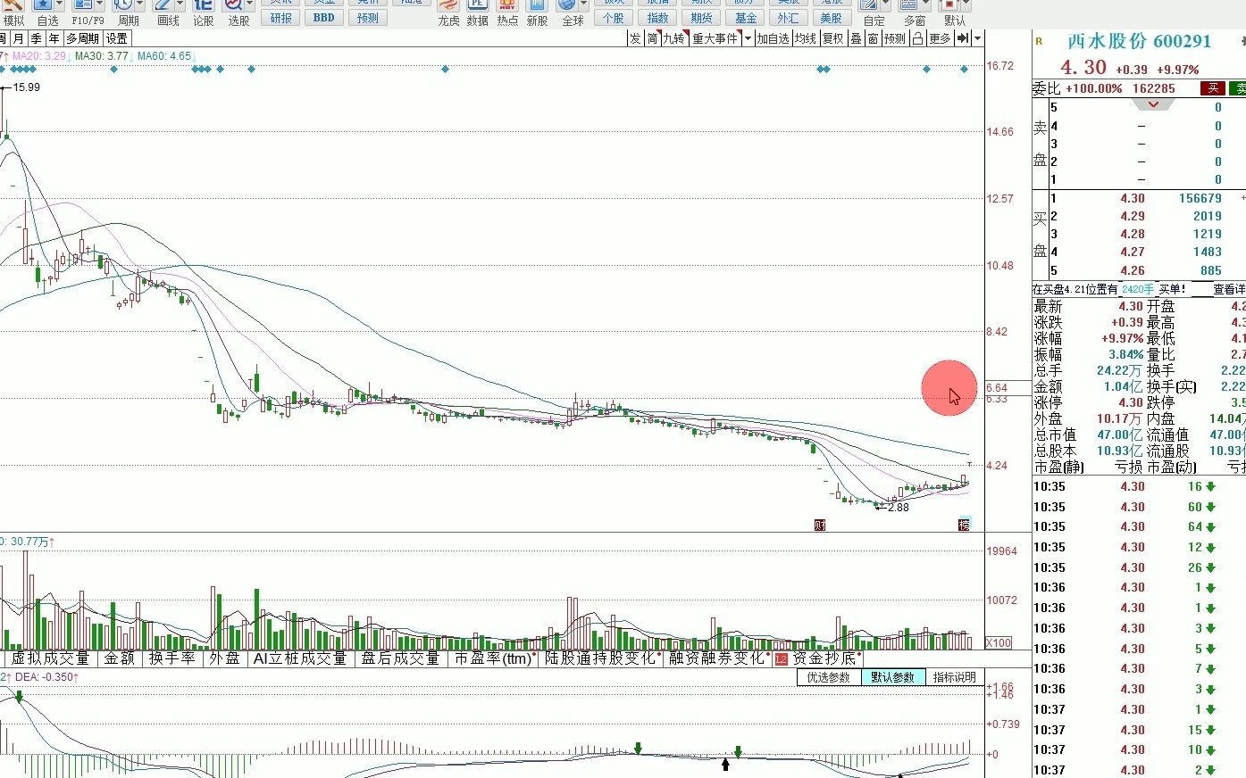Open the F10/F9 company info icon
The height and width of the screenshot is (778, 1246).
click(x=82, y=5)
